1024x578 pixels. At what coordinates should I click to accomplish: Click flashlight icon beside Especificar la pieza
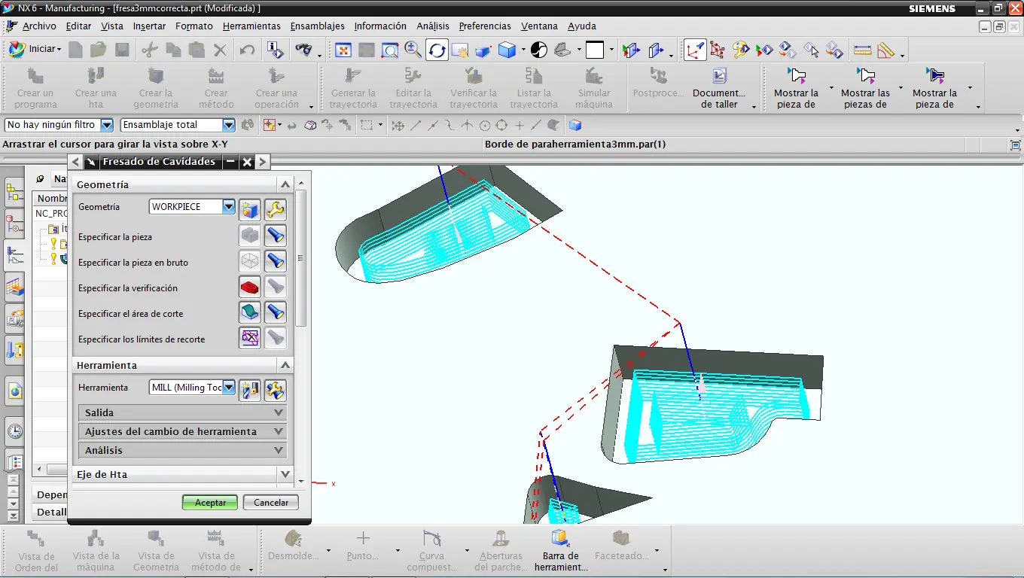(276, 236)
